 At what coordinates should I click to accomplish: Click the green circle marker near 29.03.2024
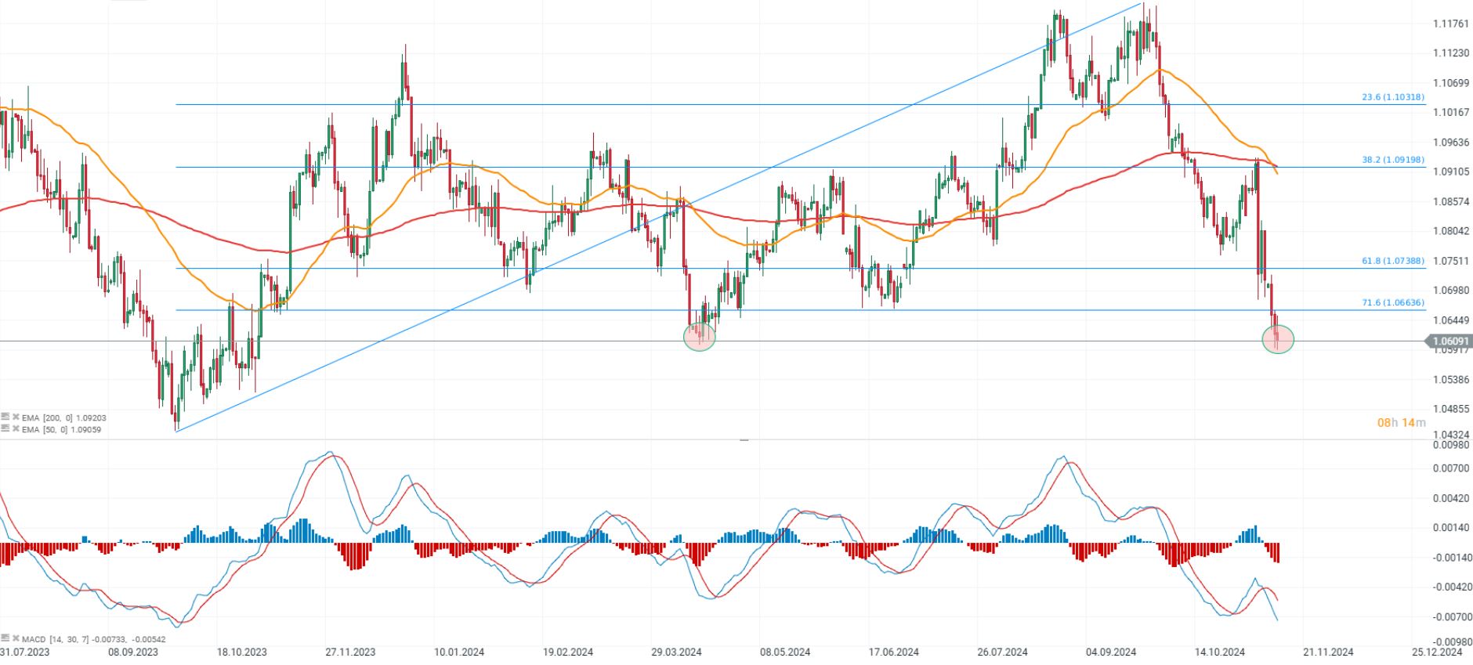pos(700,337)
